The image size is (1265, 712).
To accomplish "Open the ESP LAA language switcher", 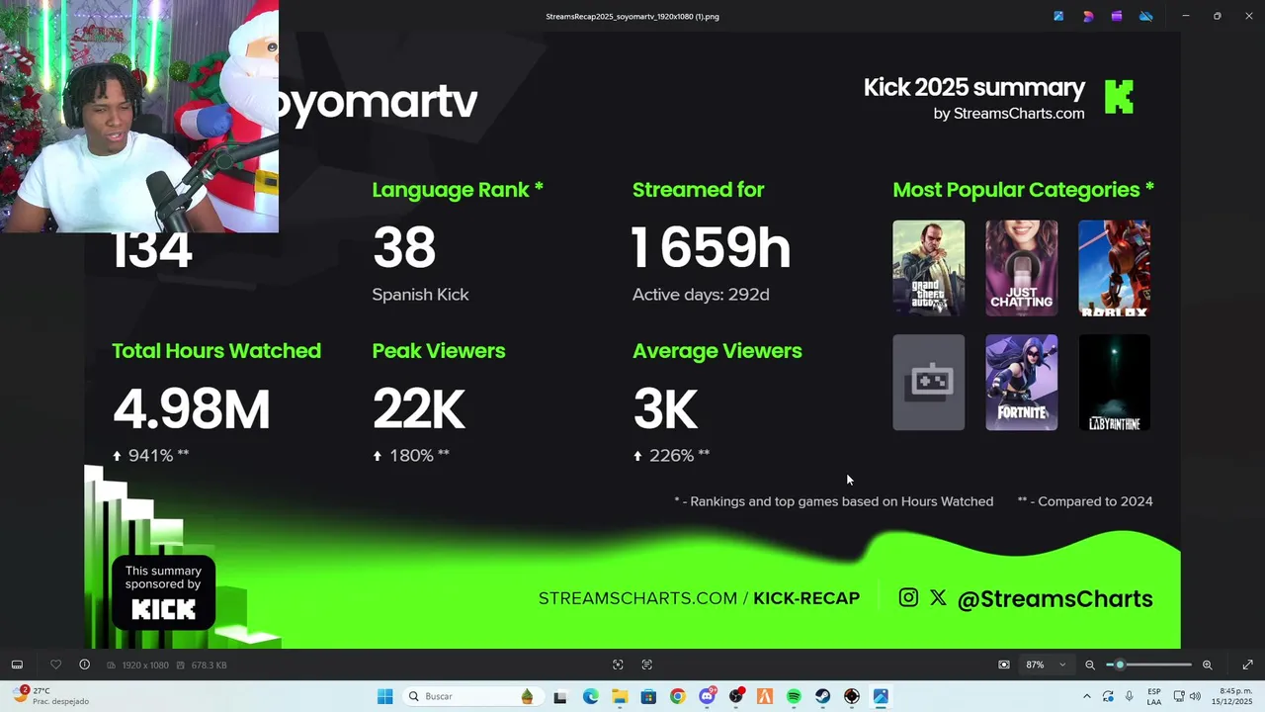I will click(x=1154, y=696).
